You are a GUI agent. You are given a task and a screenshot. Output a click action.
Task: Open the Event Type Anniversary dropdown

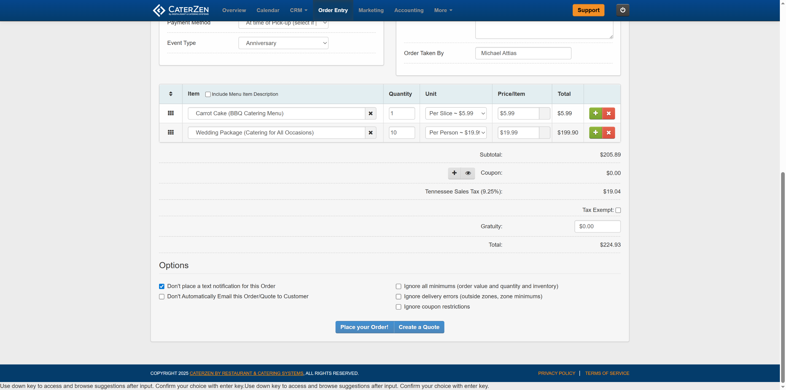pos(283,43)
